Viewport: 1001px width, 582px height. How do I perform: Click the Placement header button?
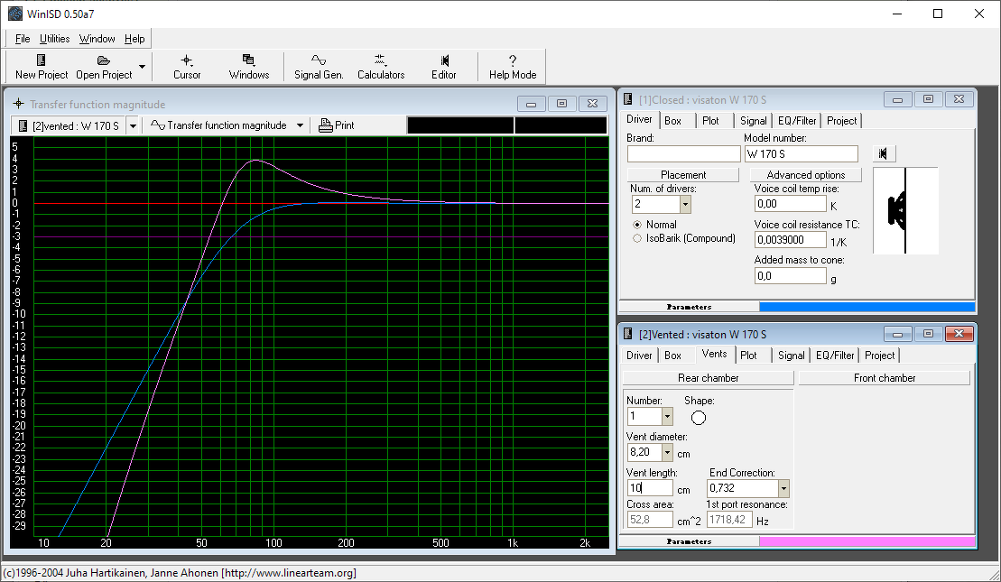coord(683,175)
